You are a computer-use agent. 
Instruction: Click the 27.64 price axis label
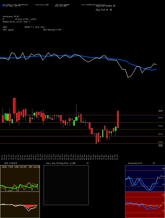coord(160,126)
